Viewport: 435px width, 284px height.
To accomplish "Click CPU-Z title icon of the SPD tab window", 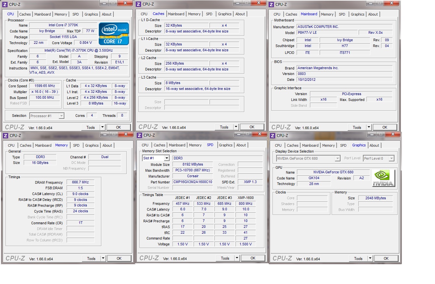I will [139, 135].
